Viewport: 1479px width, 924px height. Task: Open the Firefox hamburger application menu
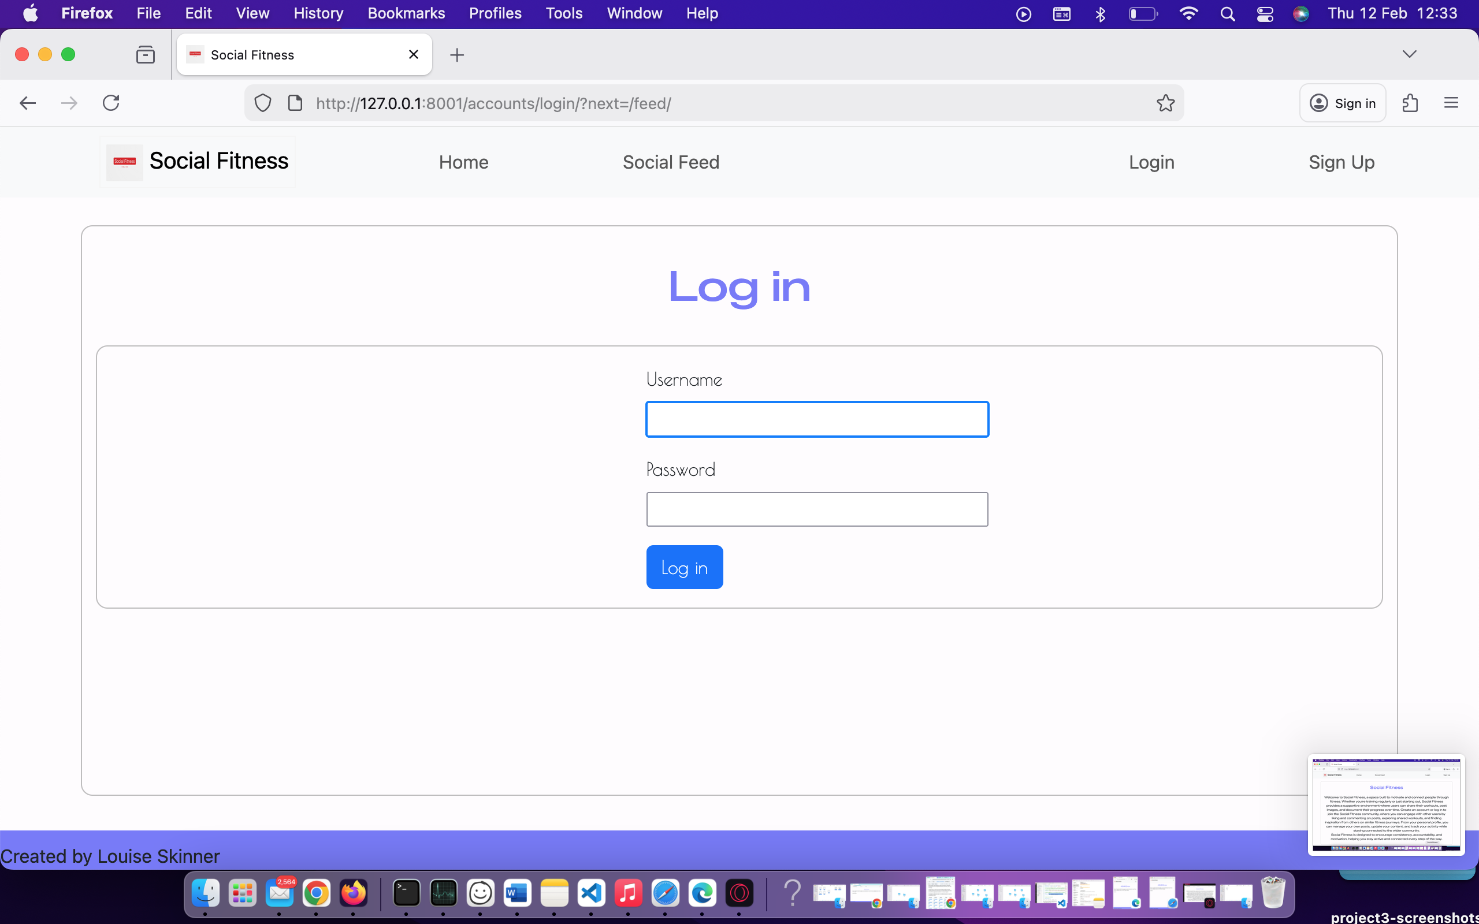[x=1451, y=103]
